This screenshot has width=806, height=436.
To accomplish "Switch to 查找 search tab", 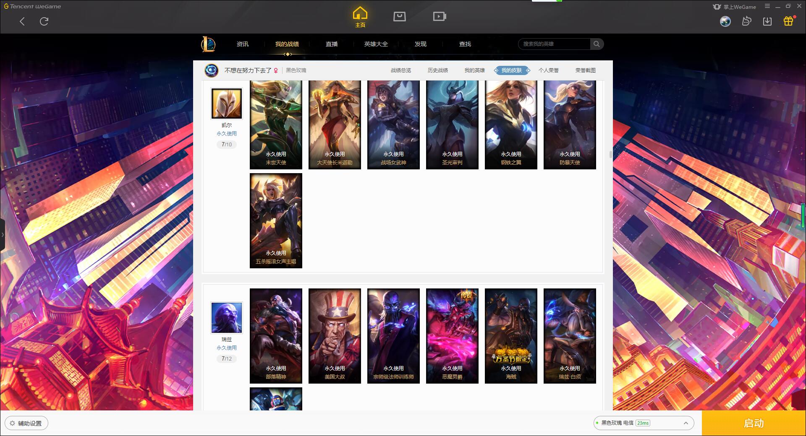I will pos(465,44).
